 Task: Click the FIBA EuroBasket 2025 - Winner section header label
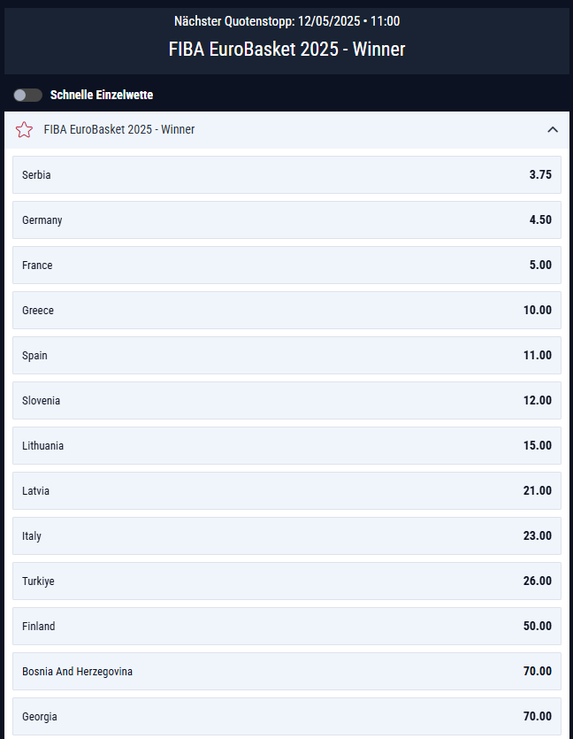119,129
